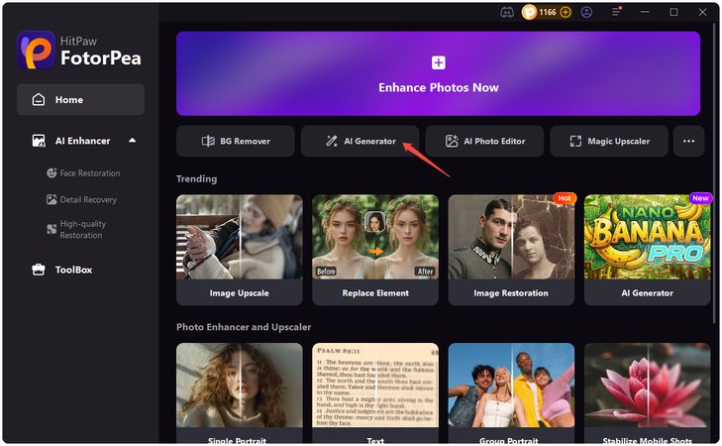Viewport: 722px width, 446px height.
Task: Select AI Enhancer in sidebar
Action: click(x=80, y=141)
